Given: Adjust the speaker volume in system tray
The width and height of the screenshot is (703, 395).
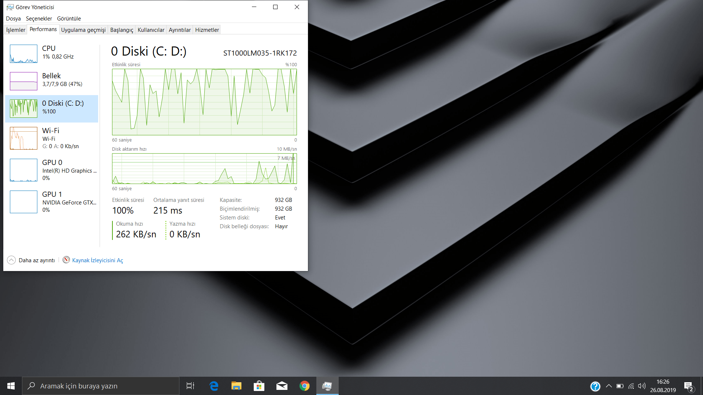Looking at the screenshot, I should 642,386.
